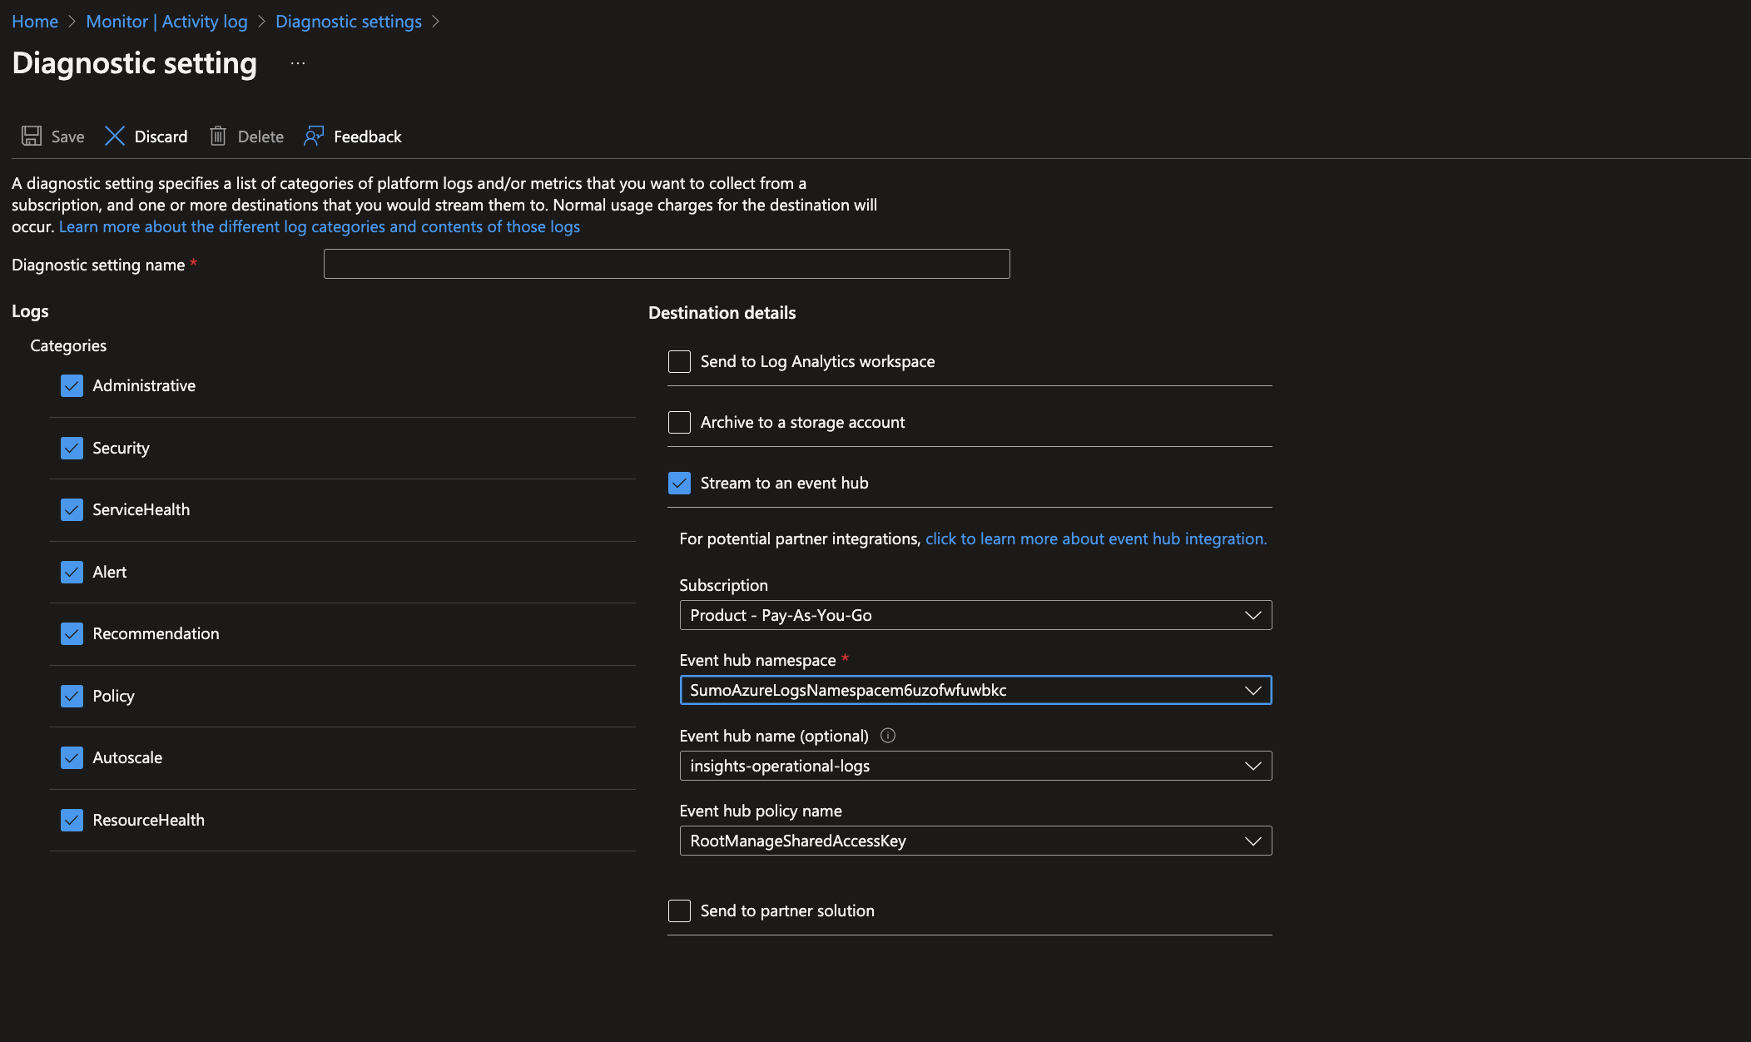The image size is (1751, 1042).
Task: Uncheck the Administrative log category
Action: pyautogui.click(x=72, y=386)
